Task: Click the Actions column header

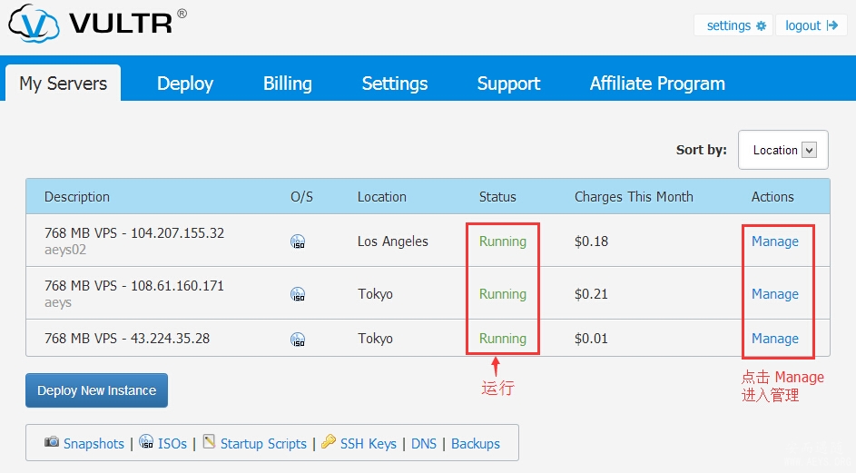Action: click(772, 197)
